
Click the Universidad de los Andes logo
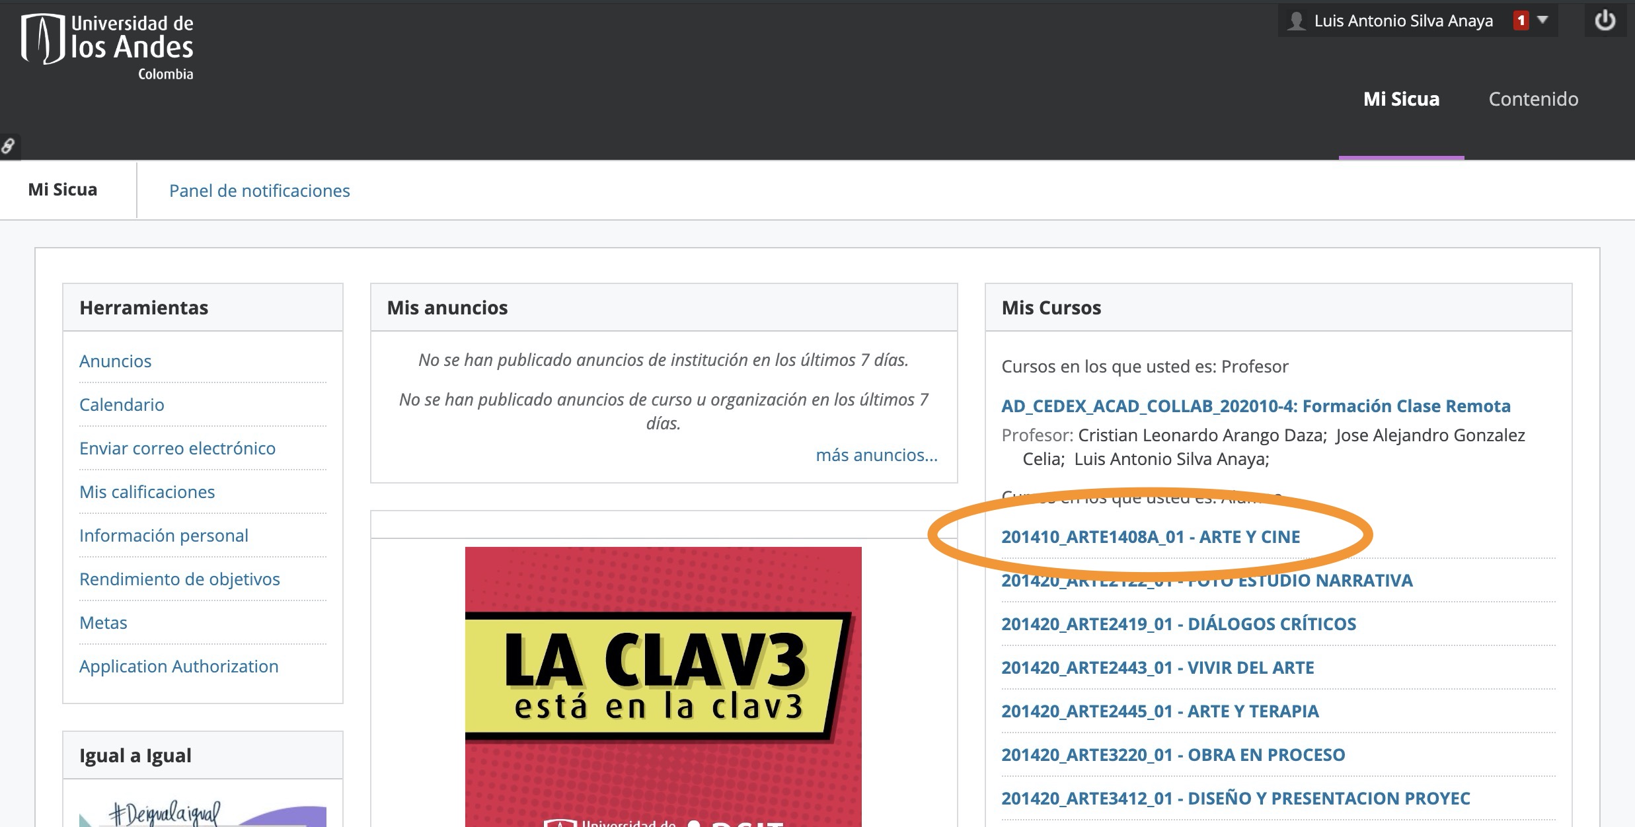click(x=108, y=48)
